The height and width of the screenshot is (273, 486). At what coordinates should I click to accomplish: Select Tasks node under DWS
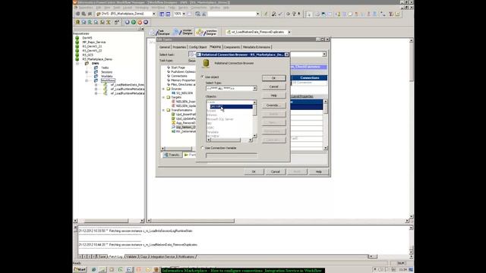pyautogui.click(x=105, y=67)
